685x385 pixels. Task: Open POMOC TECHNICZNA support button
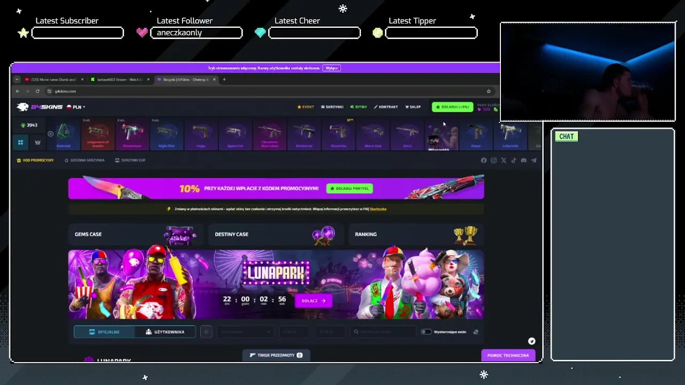pyautogui.click(x=508, y=355)
